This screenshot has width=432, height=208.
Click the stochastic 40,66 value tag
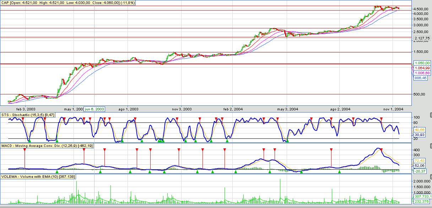(420, 130)
